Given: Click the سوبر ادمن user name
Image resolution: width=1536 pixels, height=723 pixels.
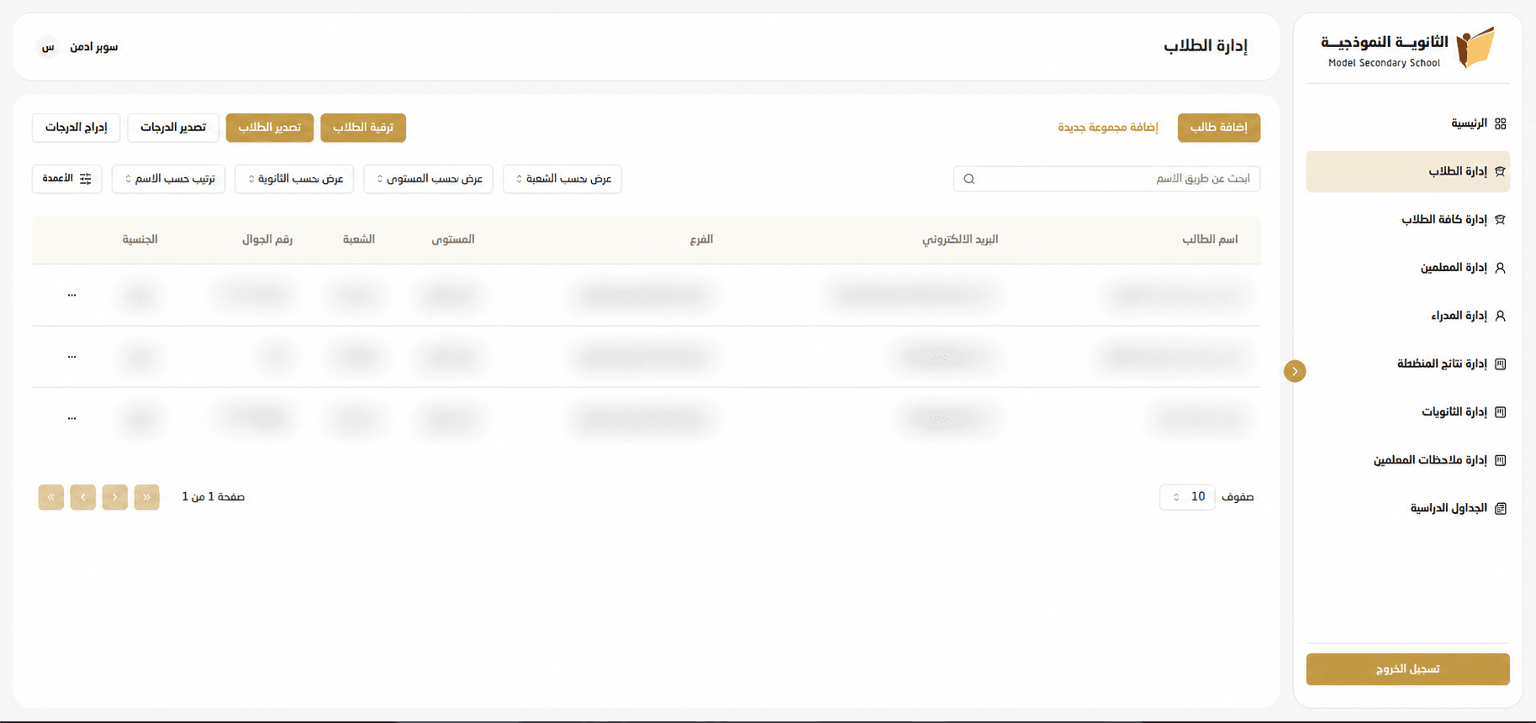Looking at the screenshot, I should click(94, 47).
